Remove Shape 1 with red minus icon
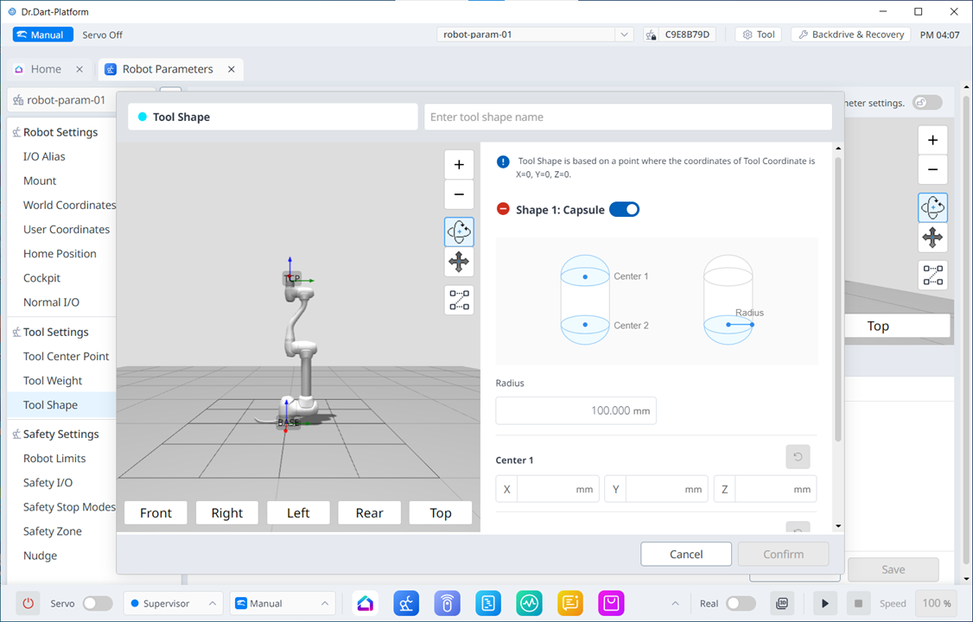Viewport: 973px width, 622px height. click(x=503, y=209)
